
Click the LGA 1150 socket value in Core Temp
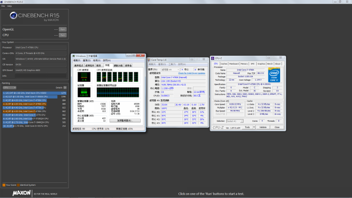click(183, 81)
